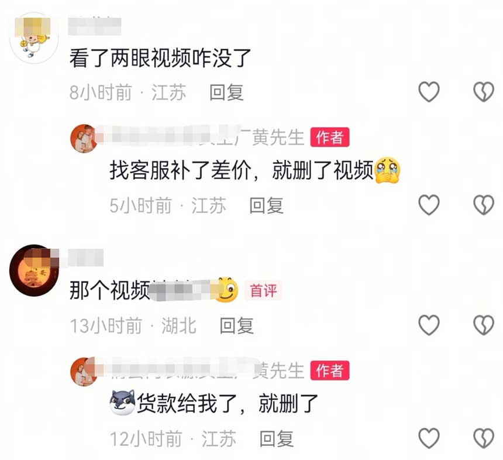Open author avatar on second reply
The width and height of the screenshot is (503, 460).
tap(84, 372)
